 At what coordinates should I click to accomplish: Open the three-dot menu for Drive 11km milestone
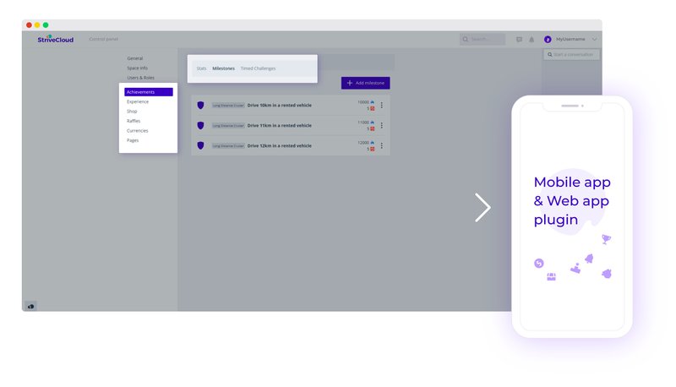coord(382,125)
